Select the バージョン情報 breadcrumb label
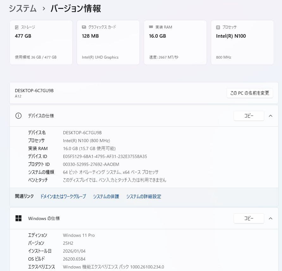282x271 pixels. tap(75, 9)
